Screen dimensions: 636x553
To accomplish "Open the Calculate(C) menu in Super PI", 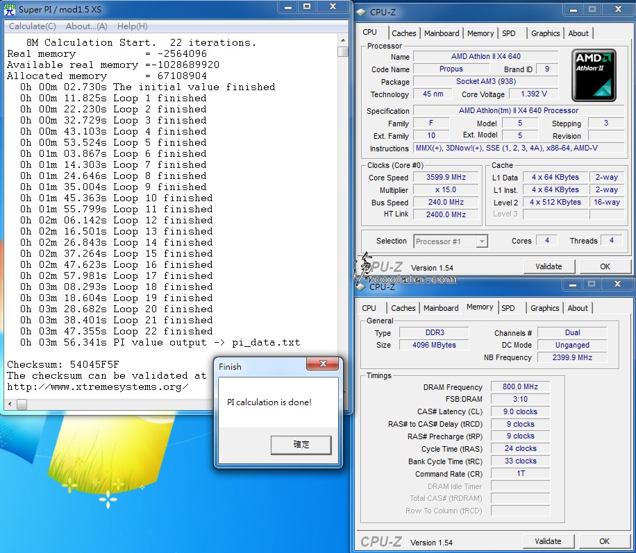I will coord(33,26).
